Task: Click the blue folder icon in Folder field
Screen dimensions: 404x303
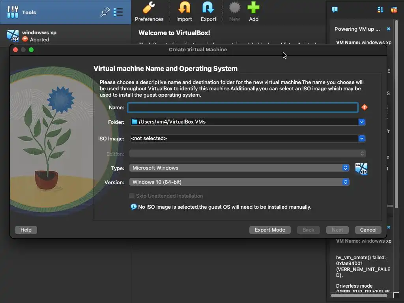Action: coord(134,122)
